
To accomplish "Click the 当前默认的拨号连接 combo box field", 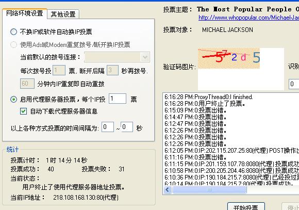I will [117, 57].
